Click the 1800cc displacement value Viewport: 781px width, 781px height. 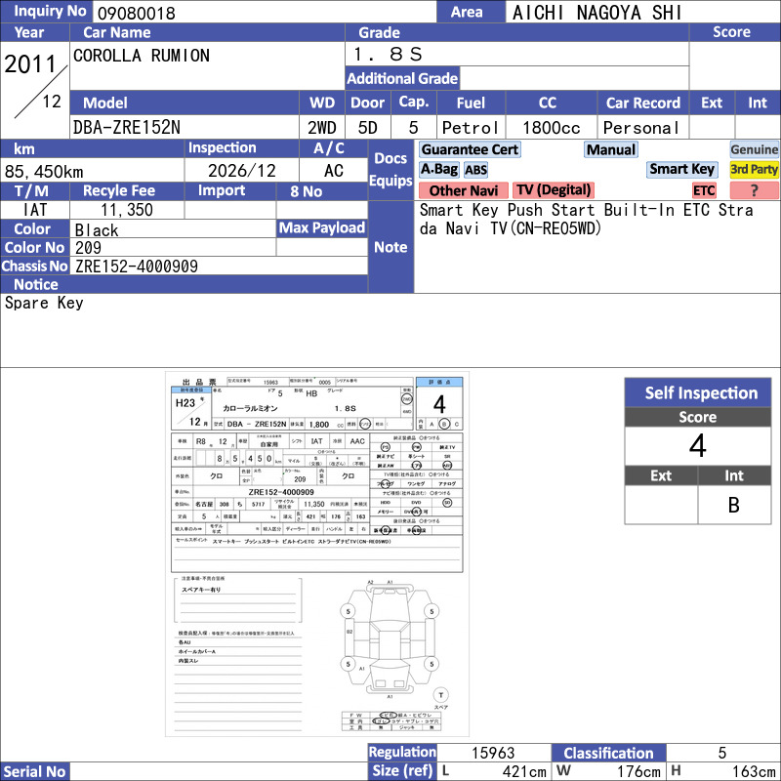[552, 128]
